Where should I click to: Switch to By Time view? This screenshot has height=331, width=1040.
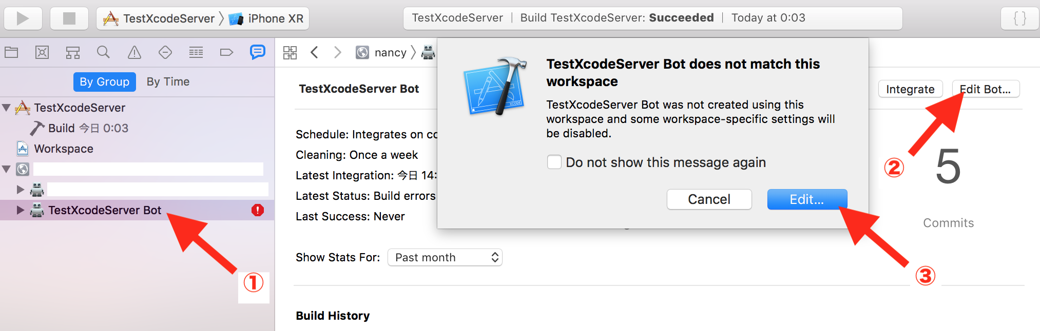point(168,82)
